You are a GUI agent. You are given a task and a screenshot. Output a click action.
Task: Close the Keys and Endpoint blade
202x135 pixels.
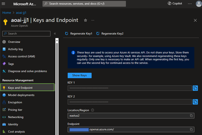click(195, 20)
